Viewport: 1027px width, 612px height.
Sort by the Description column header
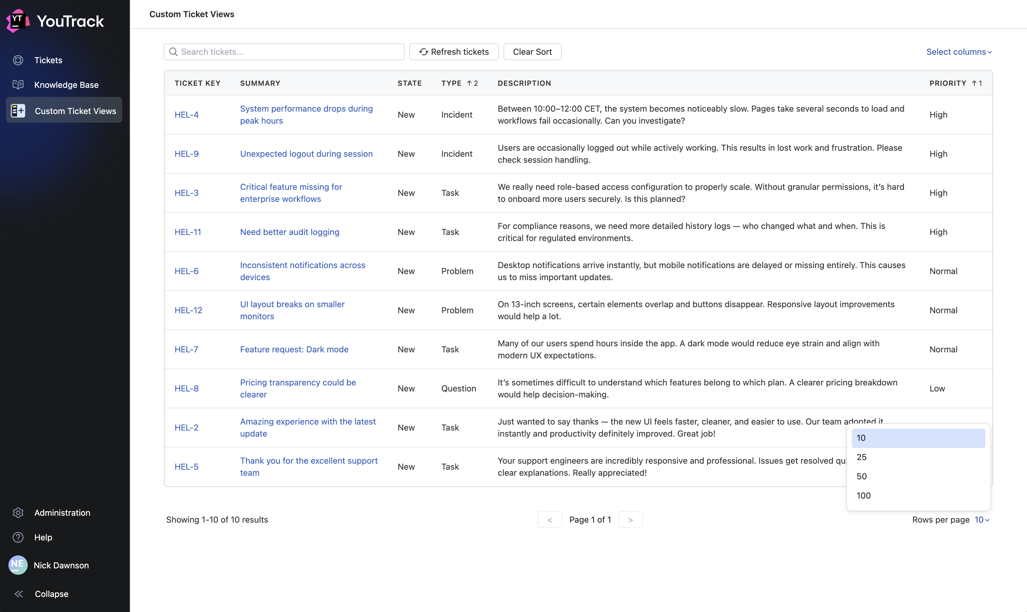pyautogui.click(x=524, y=83)
